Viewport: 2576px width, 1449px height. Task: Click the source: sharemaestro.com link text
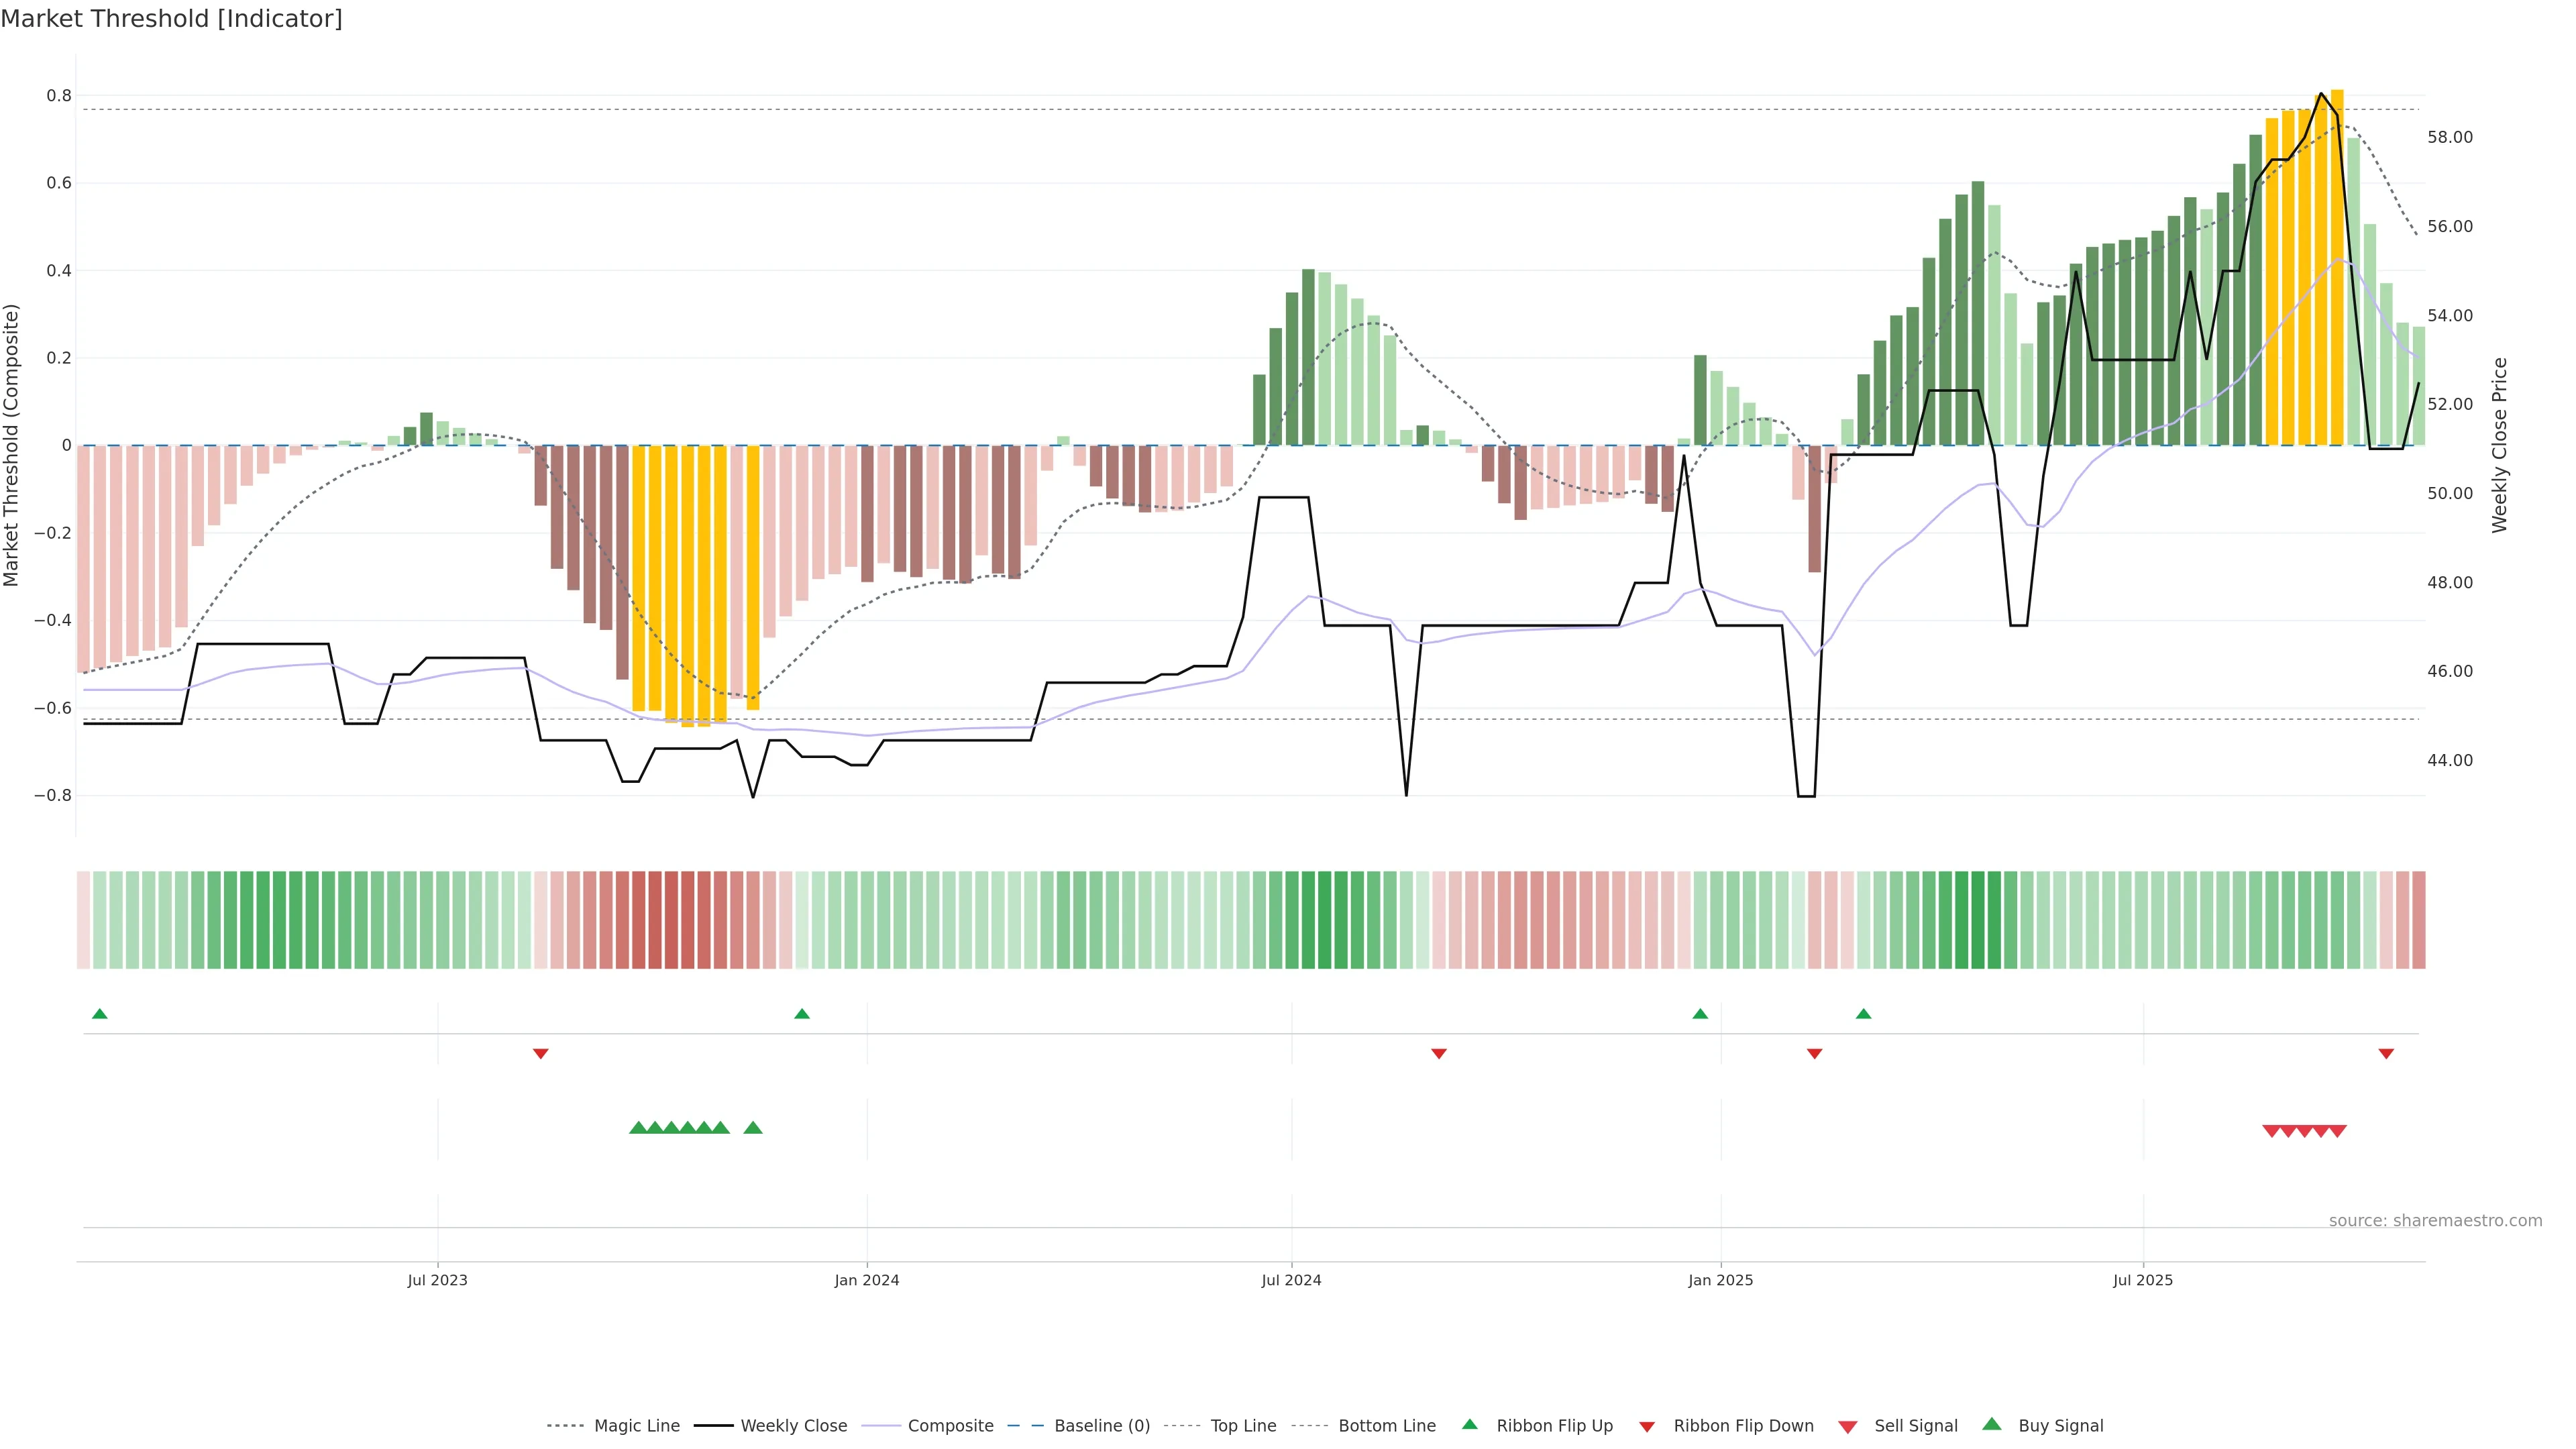tap(2435, 1220)
